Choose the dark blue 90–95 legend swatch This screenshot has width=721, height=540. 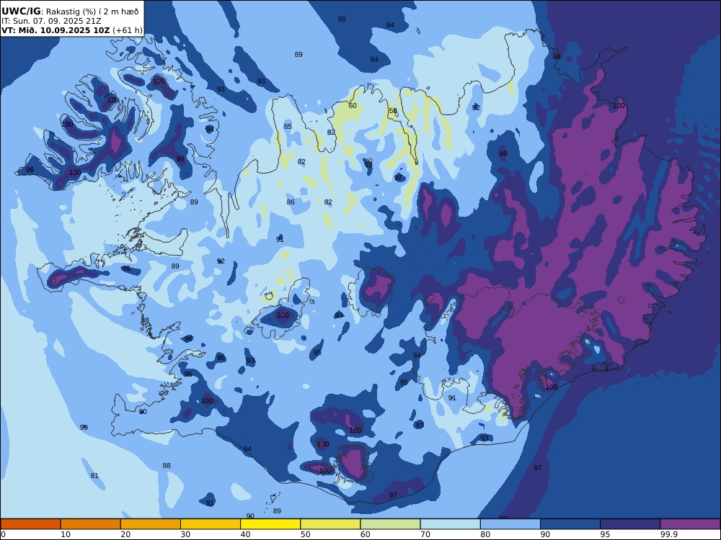(570, 524)
